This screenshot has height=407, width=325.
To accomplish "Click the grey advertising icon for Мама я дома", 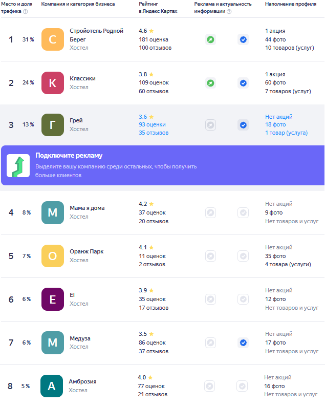I will coord(210,213).
